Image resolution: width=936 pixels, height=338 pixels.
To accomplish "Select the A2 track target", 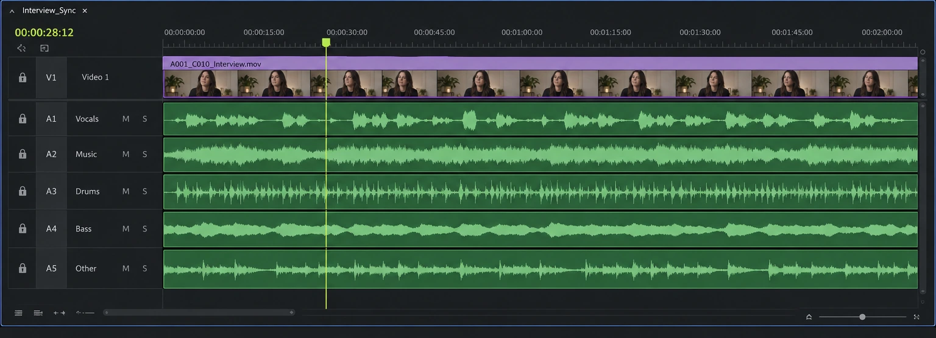I will pos(51,154).
